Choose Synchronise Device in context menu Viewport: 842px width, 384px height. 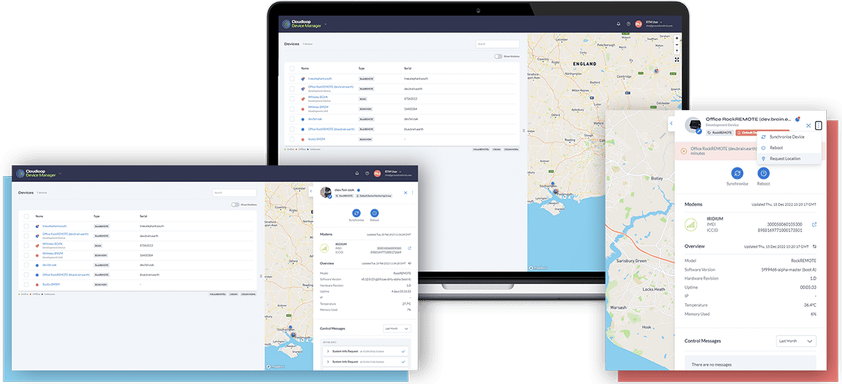pos(787,136)
